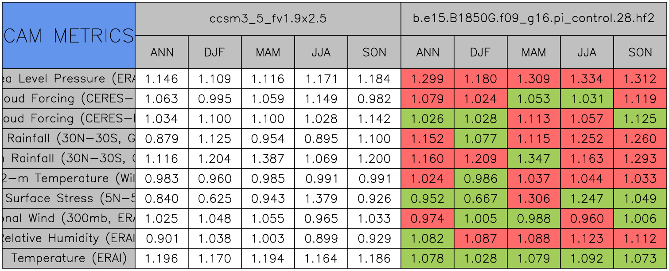Select the cell with value 0.625
This screenshot has height=271, width=669.
pyautogui.click(x=215, y=198)
